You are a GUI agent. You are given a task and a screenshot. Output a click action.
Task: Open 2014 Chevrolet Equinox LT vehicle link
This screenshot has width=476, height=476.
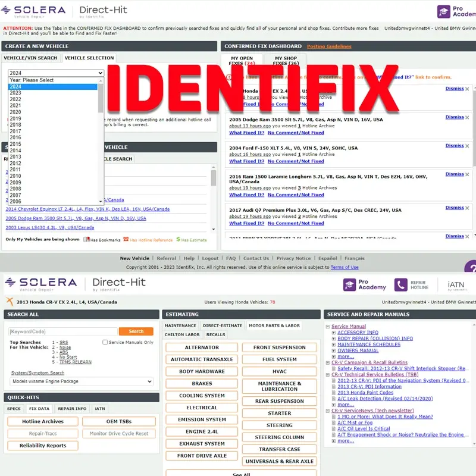point(87,209)
